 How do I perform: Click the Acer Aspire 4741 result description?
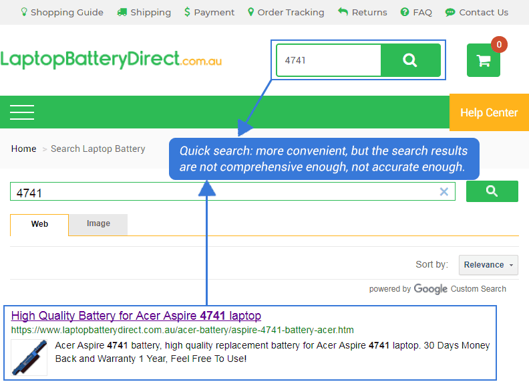click(x=273, y=352)
